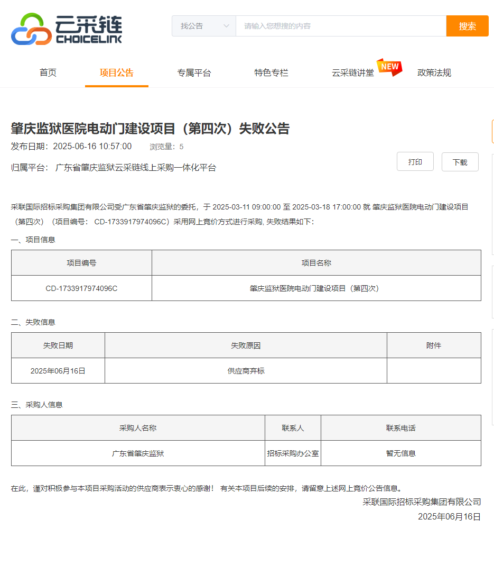Click the 打印 button
The image size is (494, 583).
(415, 162)
